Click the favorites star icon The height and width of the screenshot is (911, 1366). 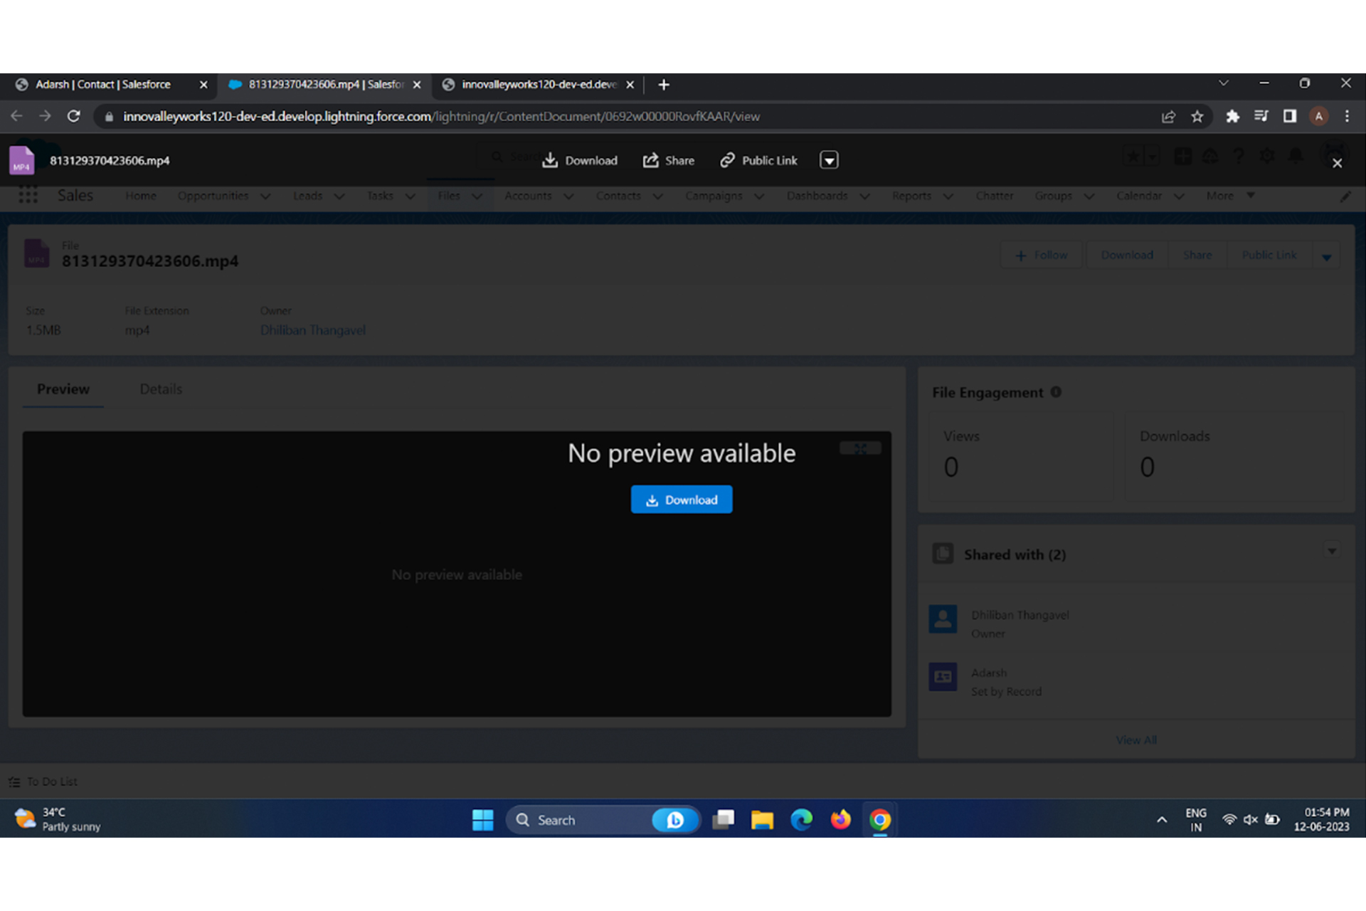(1133, 156)
